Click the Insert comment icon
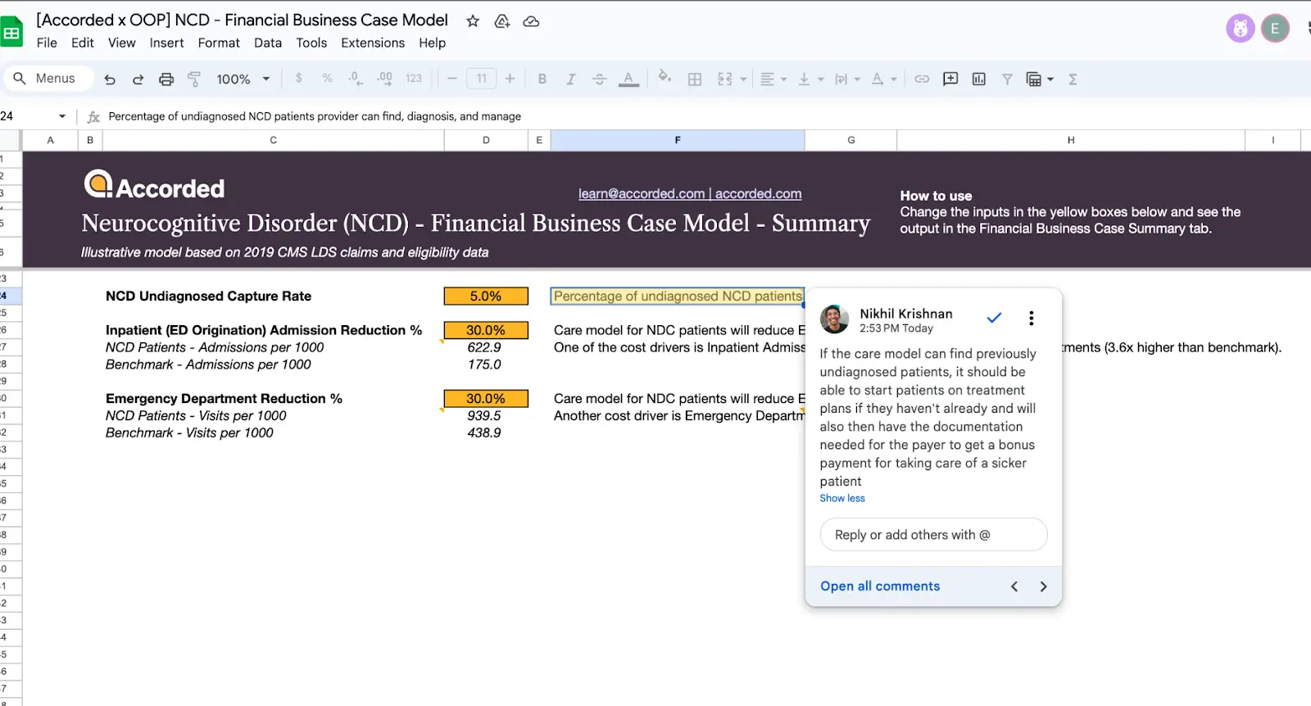1311x706 pixels. (950, 79)
